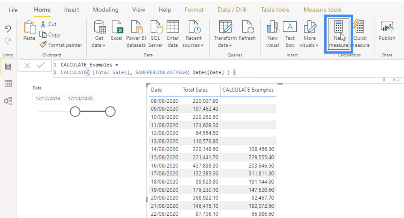Edit the start date 12/12/2018 field

click(48, 98)
